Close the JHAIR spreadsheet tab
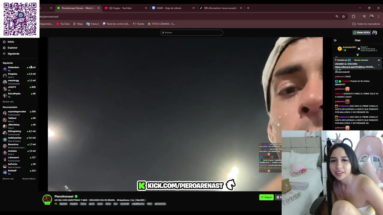Viewport: 383px width, 215px height. (x=193, y=8)
